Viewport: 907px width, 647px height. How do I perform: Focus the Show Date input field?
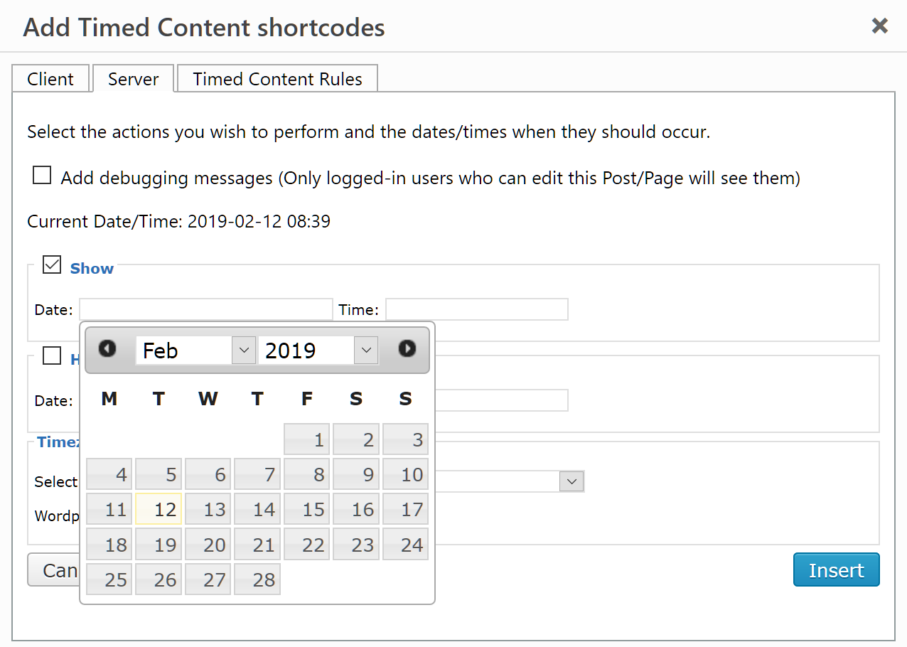click(206, 309)
